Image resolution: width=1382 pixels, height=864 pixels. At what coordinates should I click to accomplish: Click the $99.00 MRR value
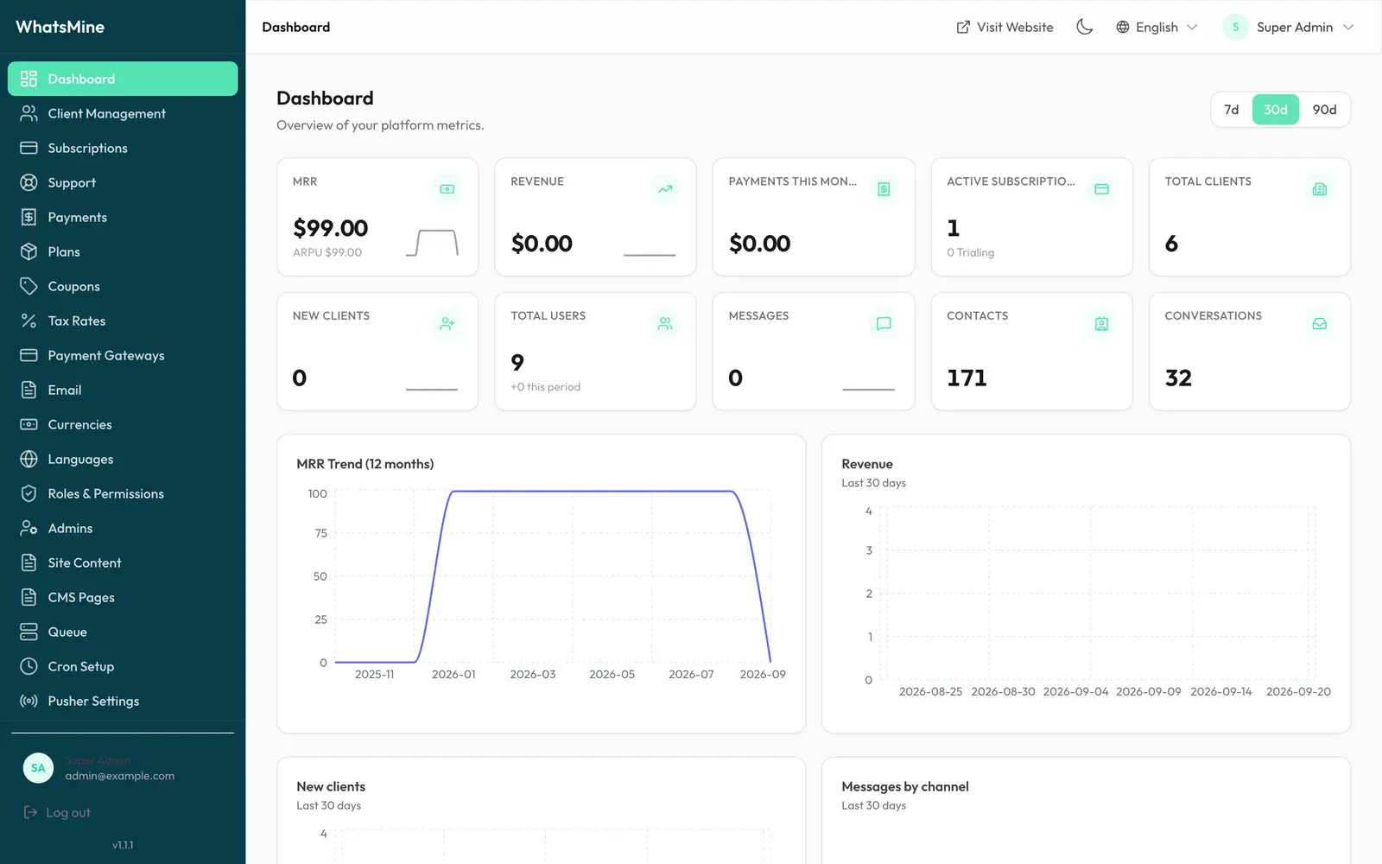(331, 228)
